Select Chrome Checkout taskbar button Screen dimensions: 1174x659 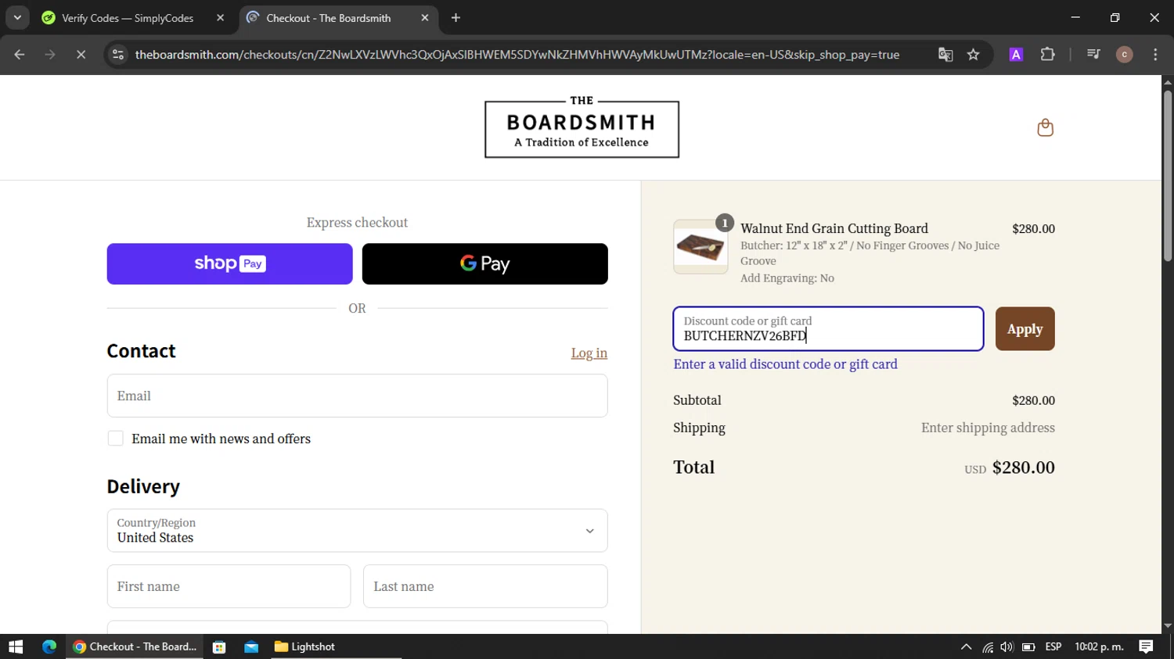pyautogui.click(x=135, y=646)
